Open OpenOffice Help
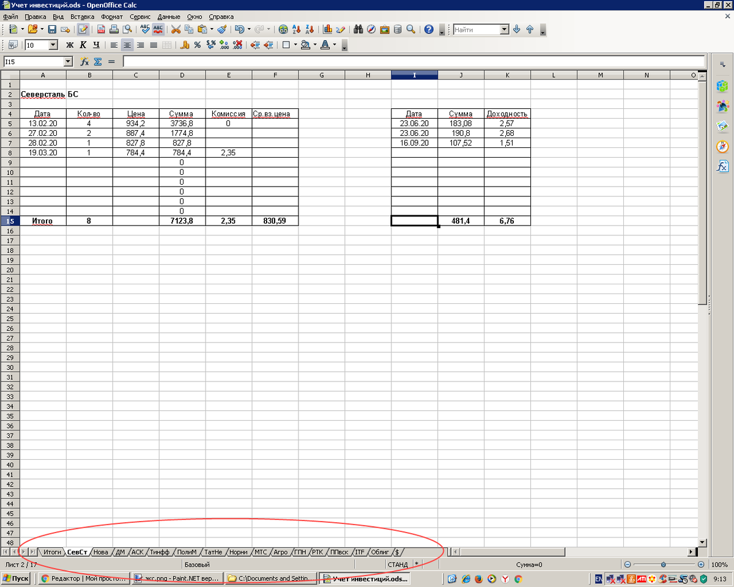 tap(429, 29)
